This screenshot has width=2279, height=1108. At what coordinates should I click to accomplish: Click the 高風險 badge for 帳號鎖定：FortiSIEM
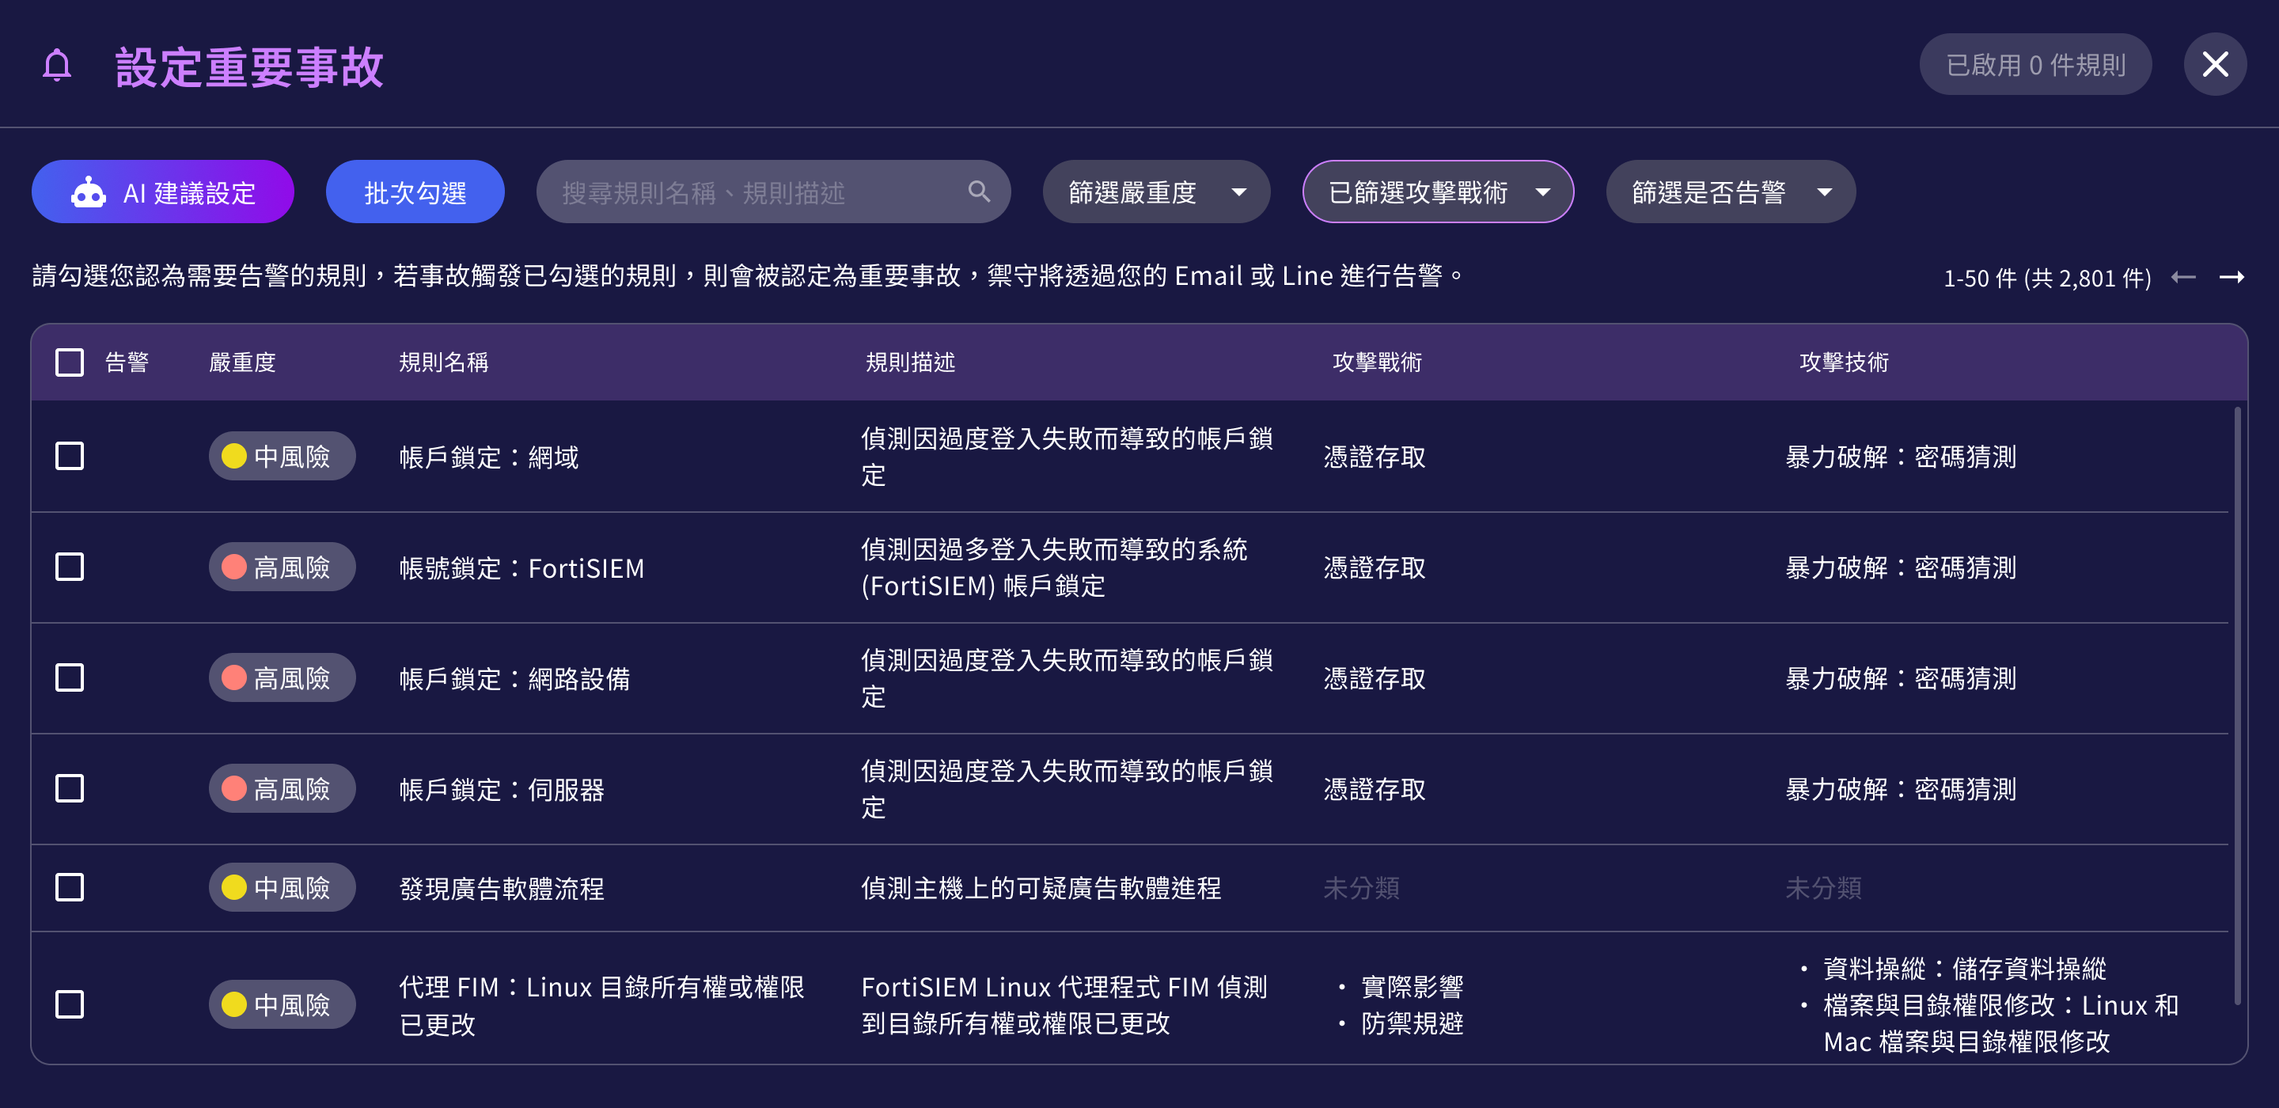283,567
